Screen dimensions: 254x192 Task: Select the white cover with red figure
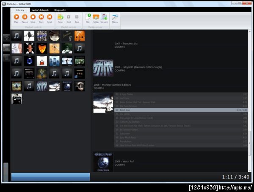point(42,61)
